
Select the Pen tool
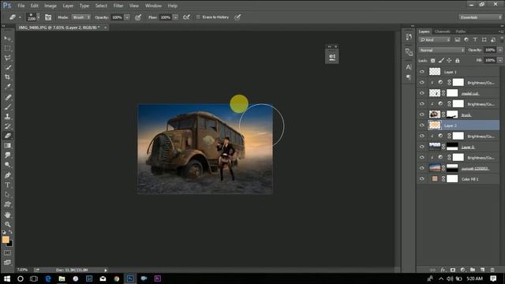click(x=7, y=175)
